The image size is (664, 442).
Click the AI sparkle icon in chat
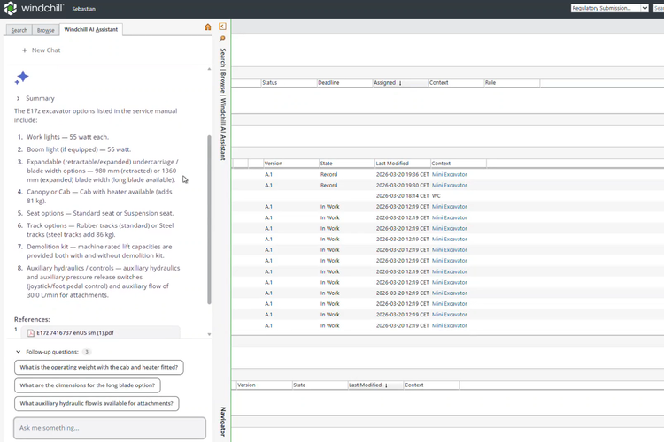point(21,78)
